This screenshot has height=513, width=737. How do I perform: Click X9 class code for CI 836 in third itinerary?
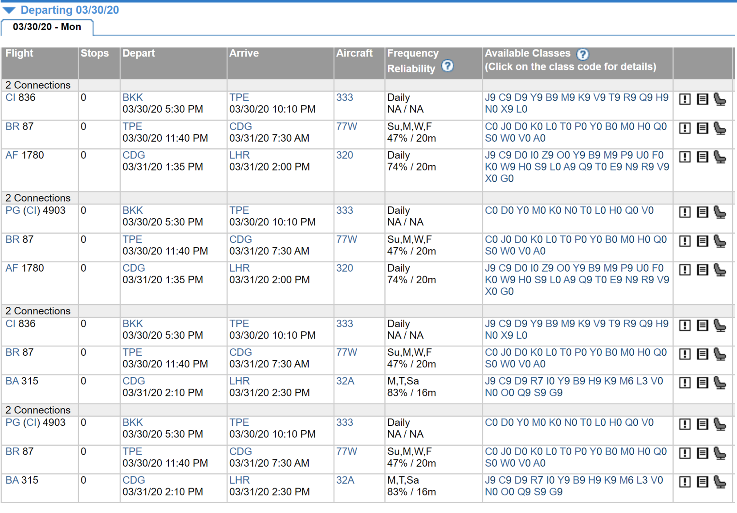(x=507, y=335)
